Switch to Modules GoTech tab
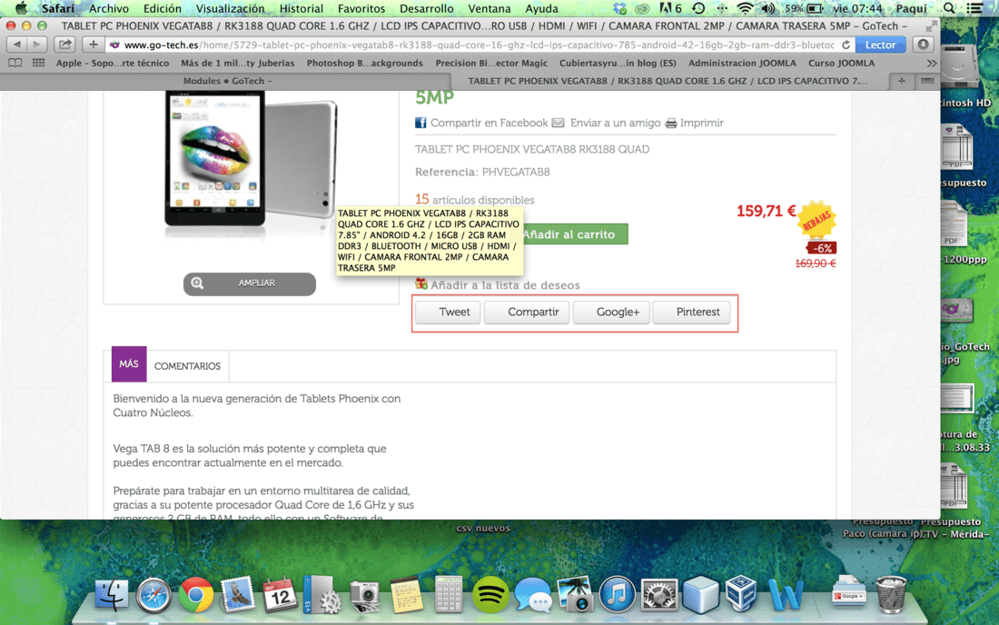Viewport: 999px width, 625px height. pyautogui.click(x=227, y=81)
